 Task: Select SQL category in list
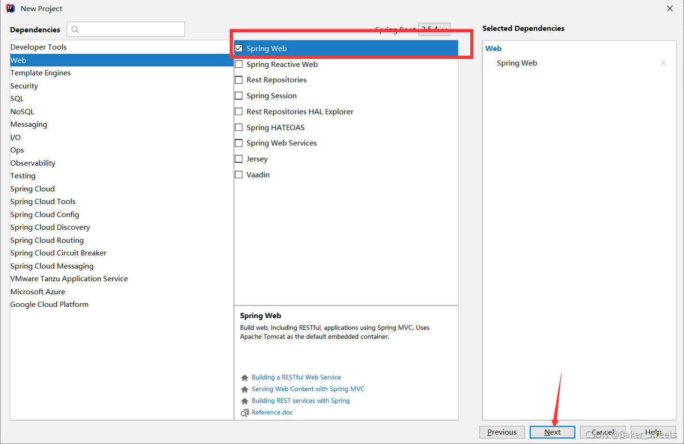click(122, 98)
